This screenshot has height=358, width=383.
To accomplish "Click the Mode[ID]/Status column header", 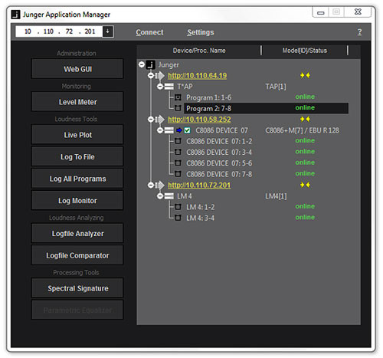I will [305, 51].
